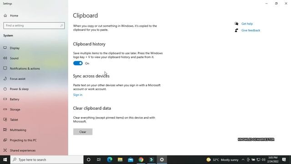The width and height of the screenshot is (291, 164).
Task: Open the Windows Start menu
Action: [5, 160]
